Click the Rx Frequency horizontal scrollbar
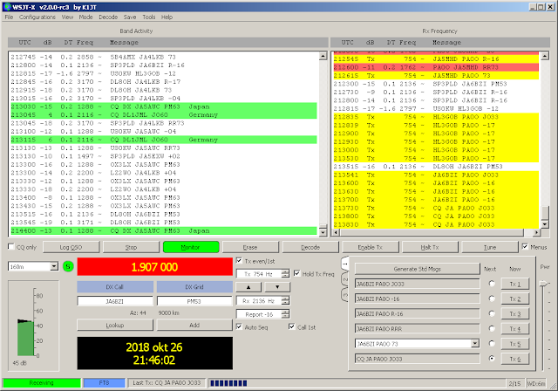The height and width of the screenshot is (391, 558). (436, 232)
